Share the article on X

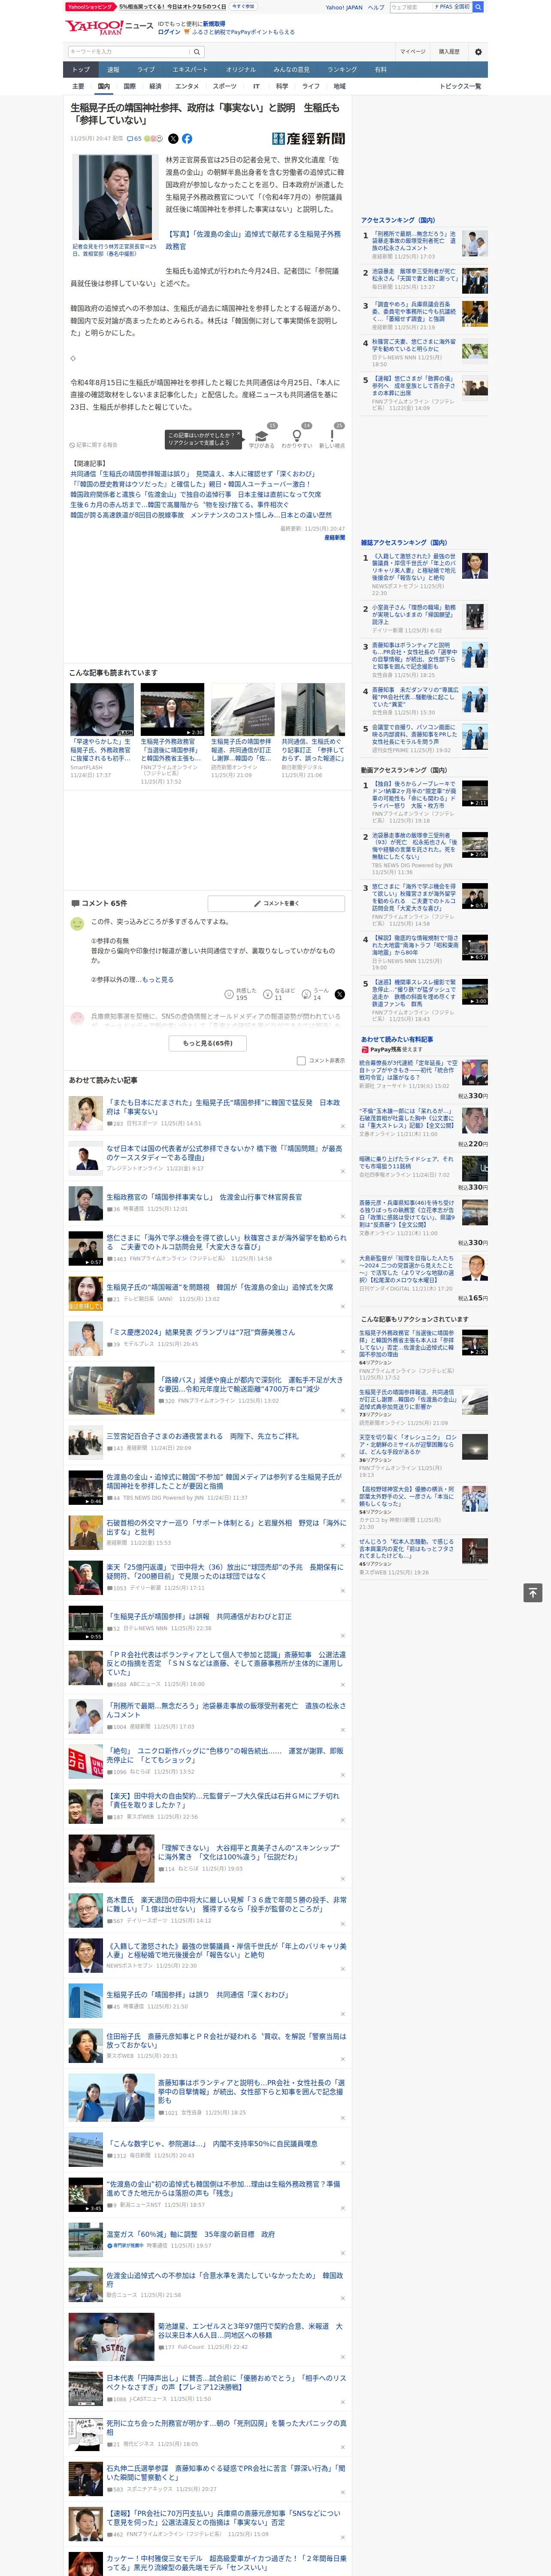tap(173, 139)
